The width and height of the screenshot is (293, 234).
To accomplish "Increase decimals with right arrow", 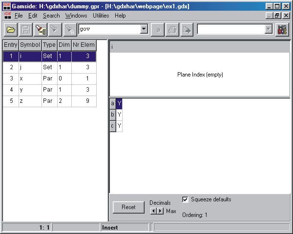I will [x=160, y=211].
